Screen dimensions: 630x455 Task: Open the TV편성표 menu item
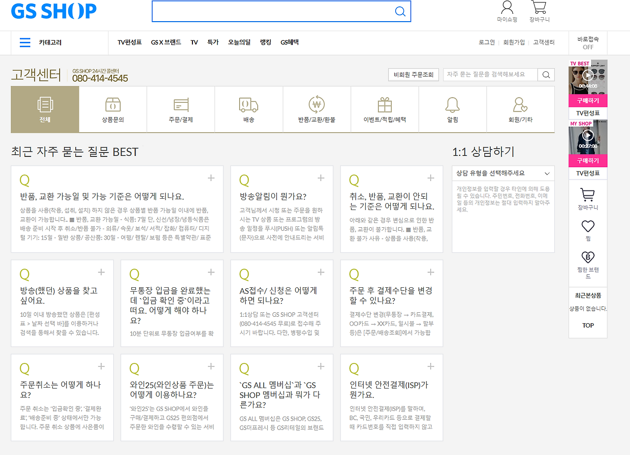click(129, 43)
